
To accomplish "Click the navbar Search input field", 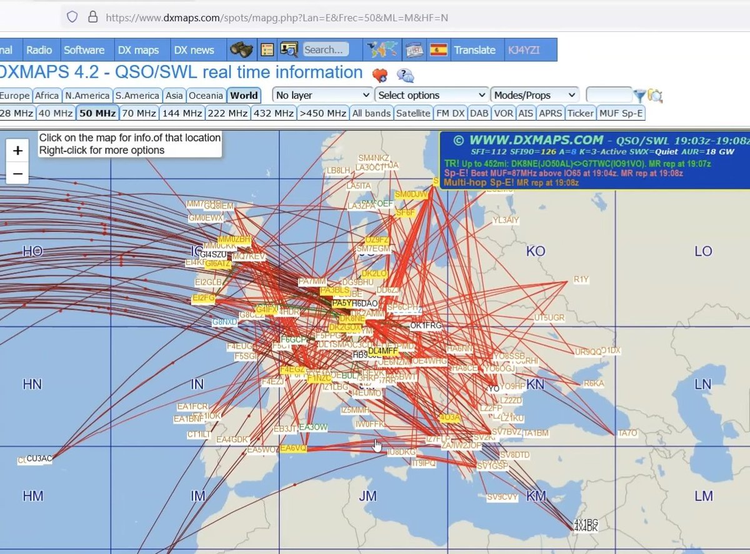I will (x=325, y=50).
